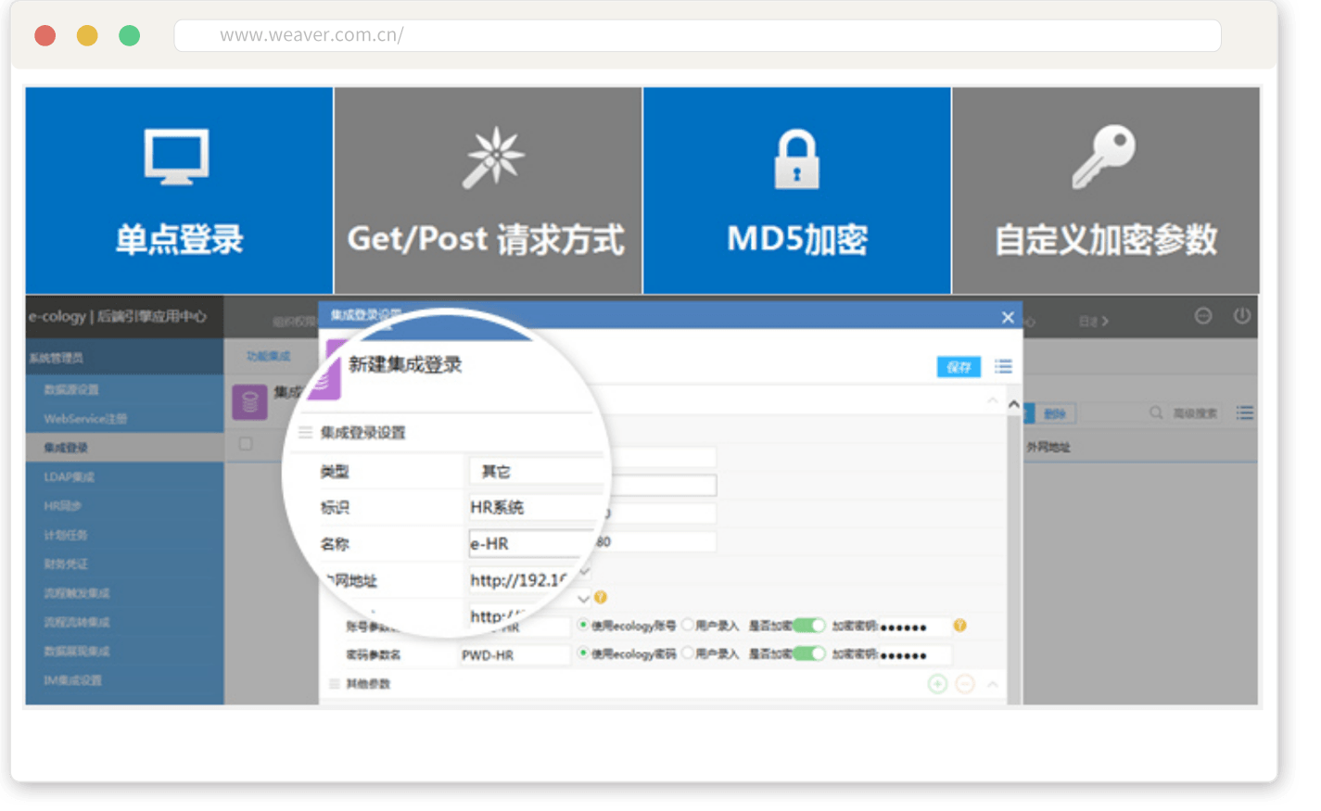Collapse the 其他参数 section chevron
The image size is (1321, 811).
(992, 684)
